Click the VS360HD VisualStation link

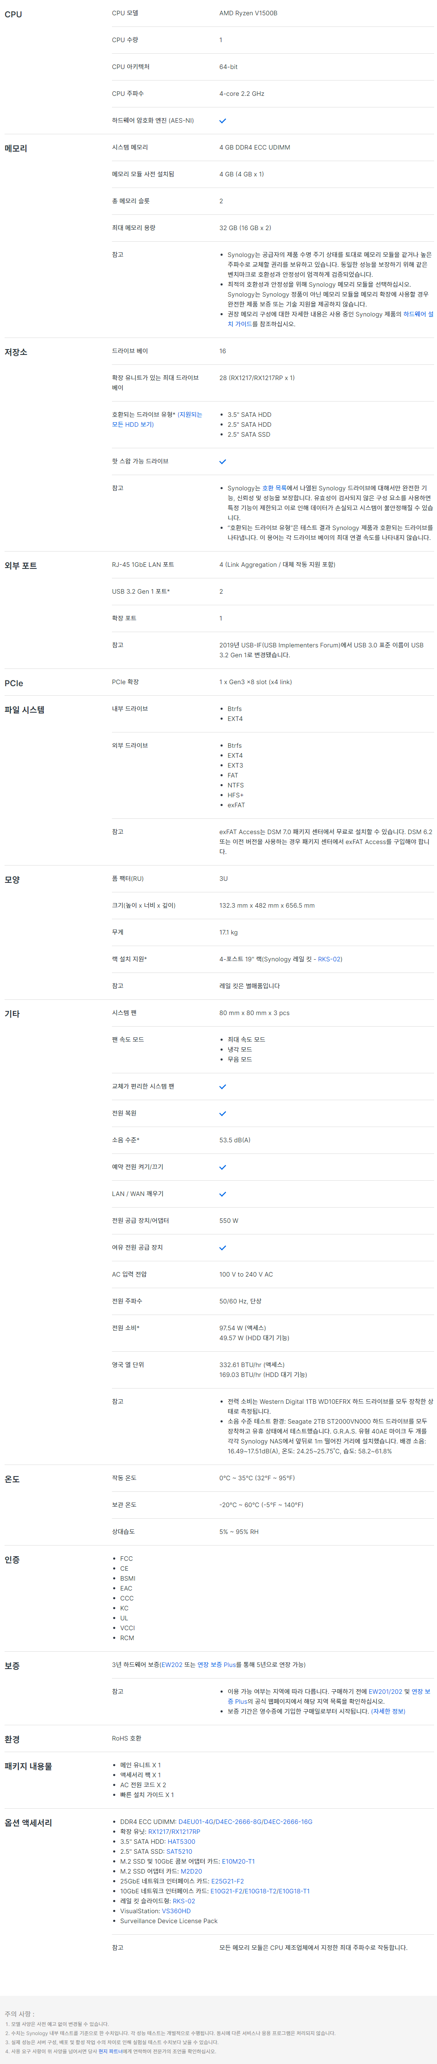176,1911
